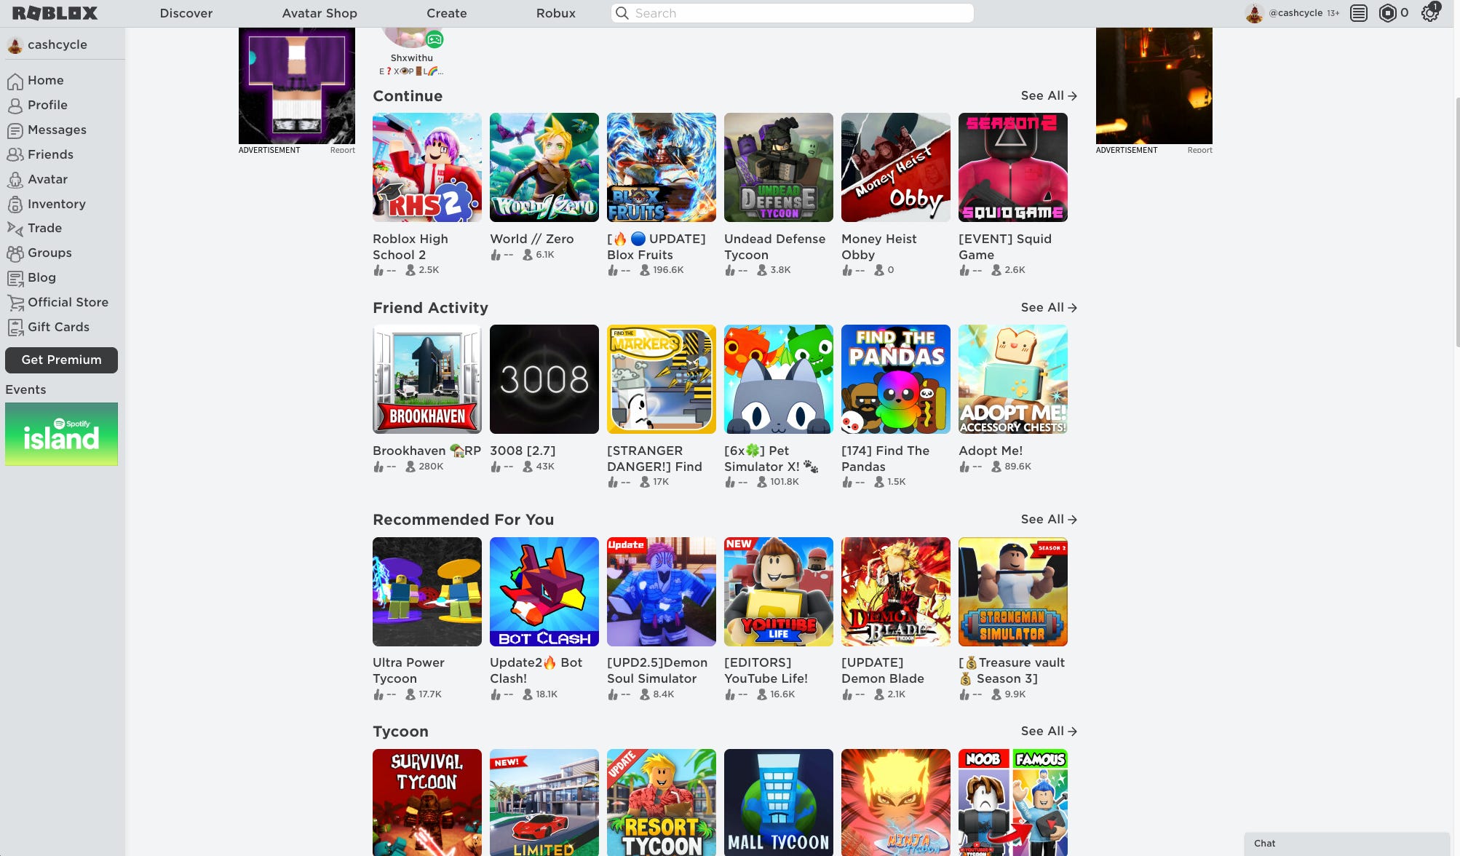Open Demon Soul Simulator tile

pos(662,592)
